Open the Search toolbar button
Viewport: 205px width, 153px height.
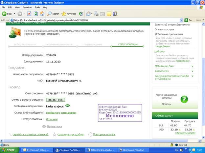[x=53, y=14]
